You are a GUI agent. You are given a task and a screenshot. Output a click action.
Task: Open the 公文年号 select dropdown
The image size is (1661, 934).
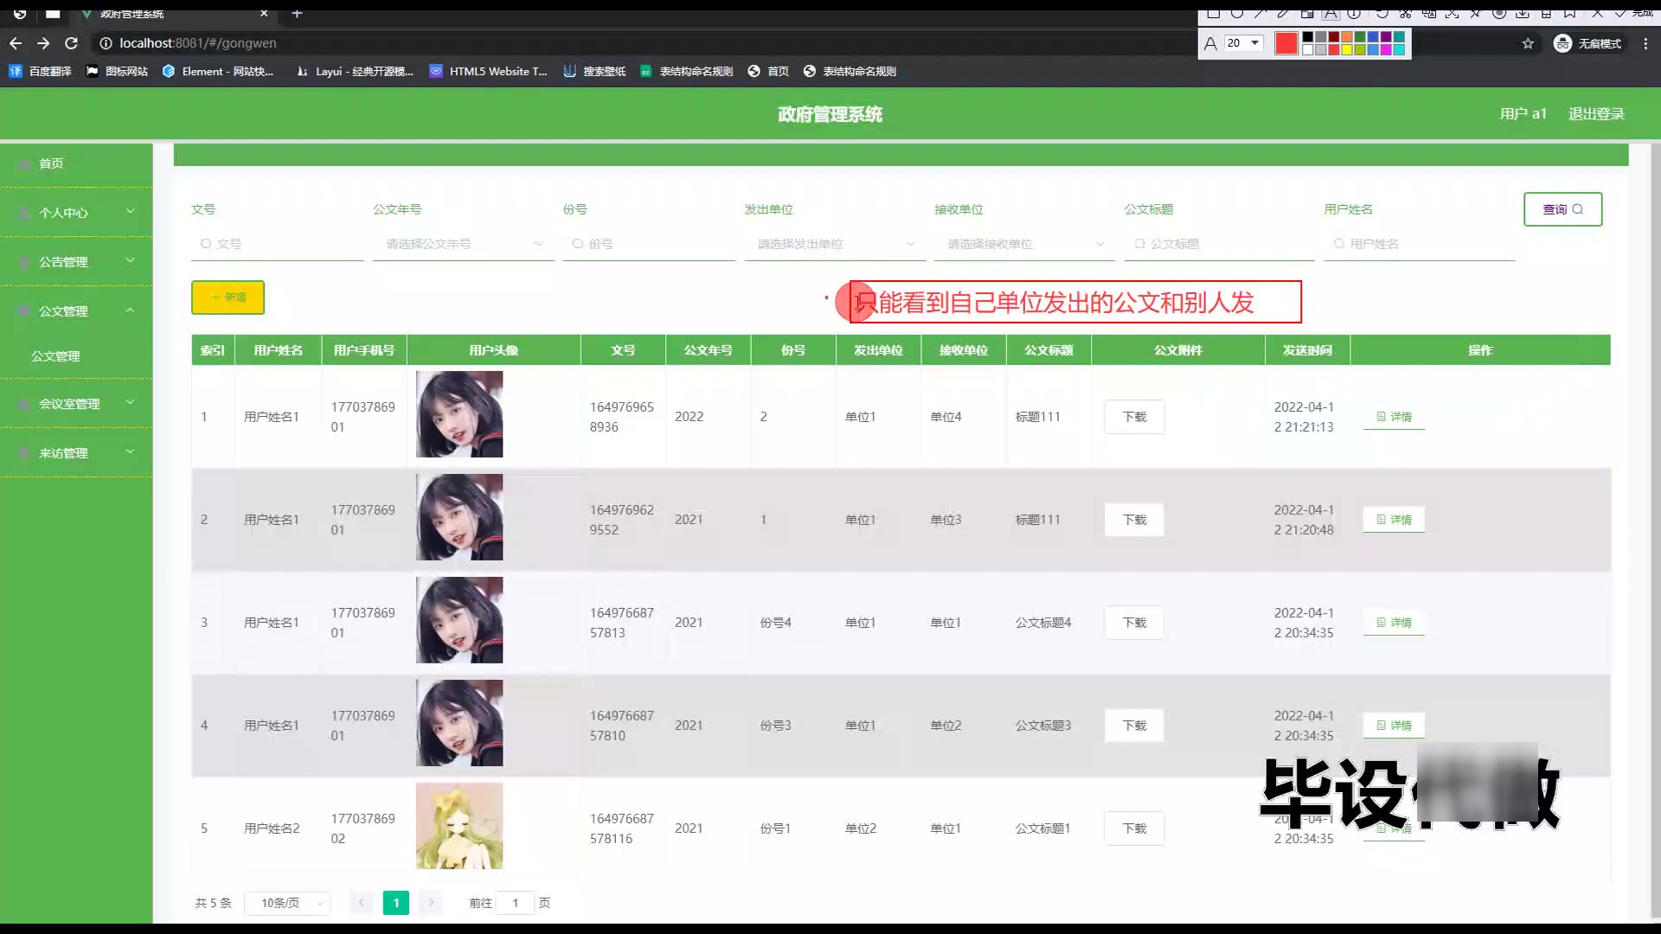click(x=463, y=244)
